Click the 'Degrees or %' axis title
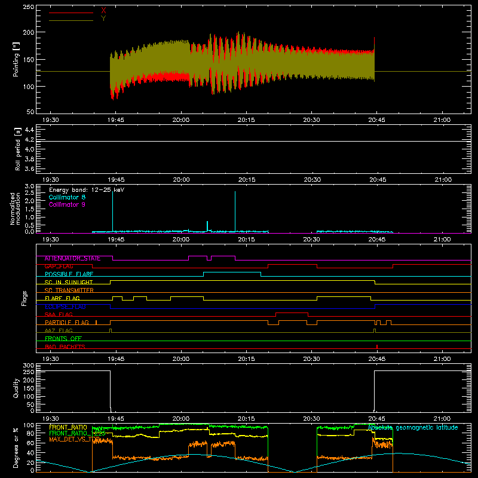This screenshot has height=478, width=478. (16, 448)
